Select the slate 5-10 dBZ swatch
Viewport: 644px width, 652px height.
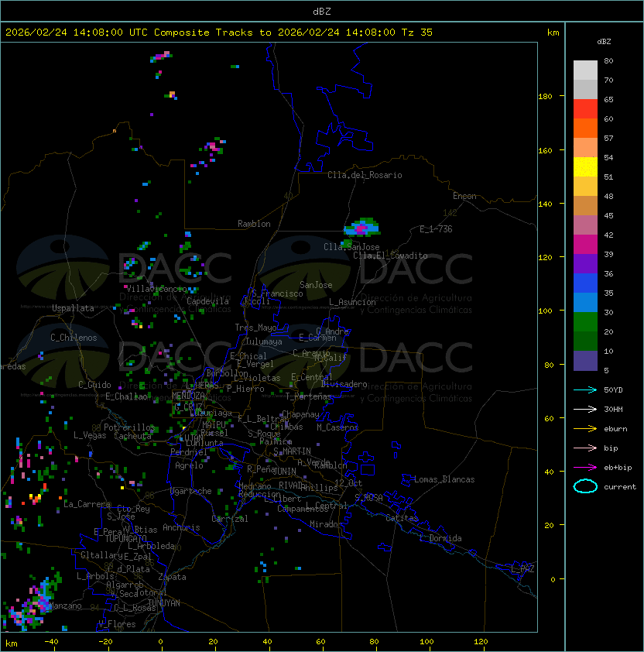point(585,361)
